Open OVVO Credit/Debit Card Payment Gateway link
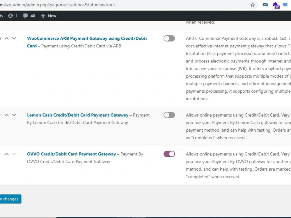This screenshot has width=291, height=218. pos(72,154)
